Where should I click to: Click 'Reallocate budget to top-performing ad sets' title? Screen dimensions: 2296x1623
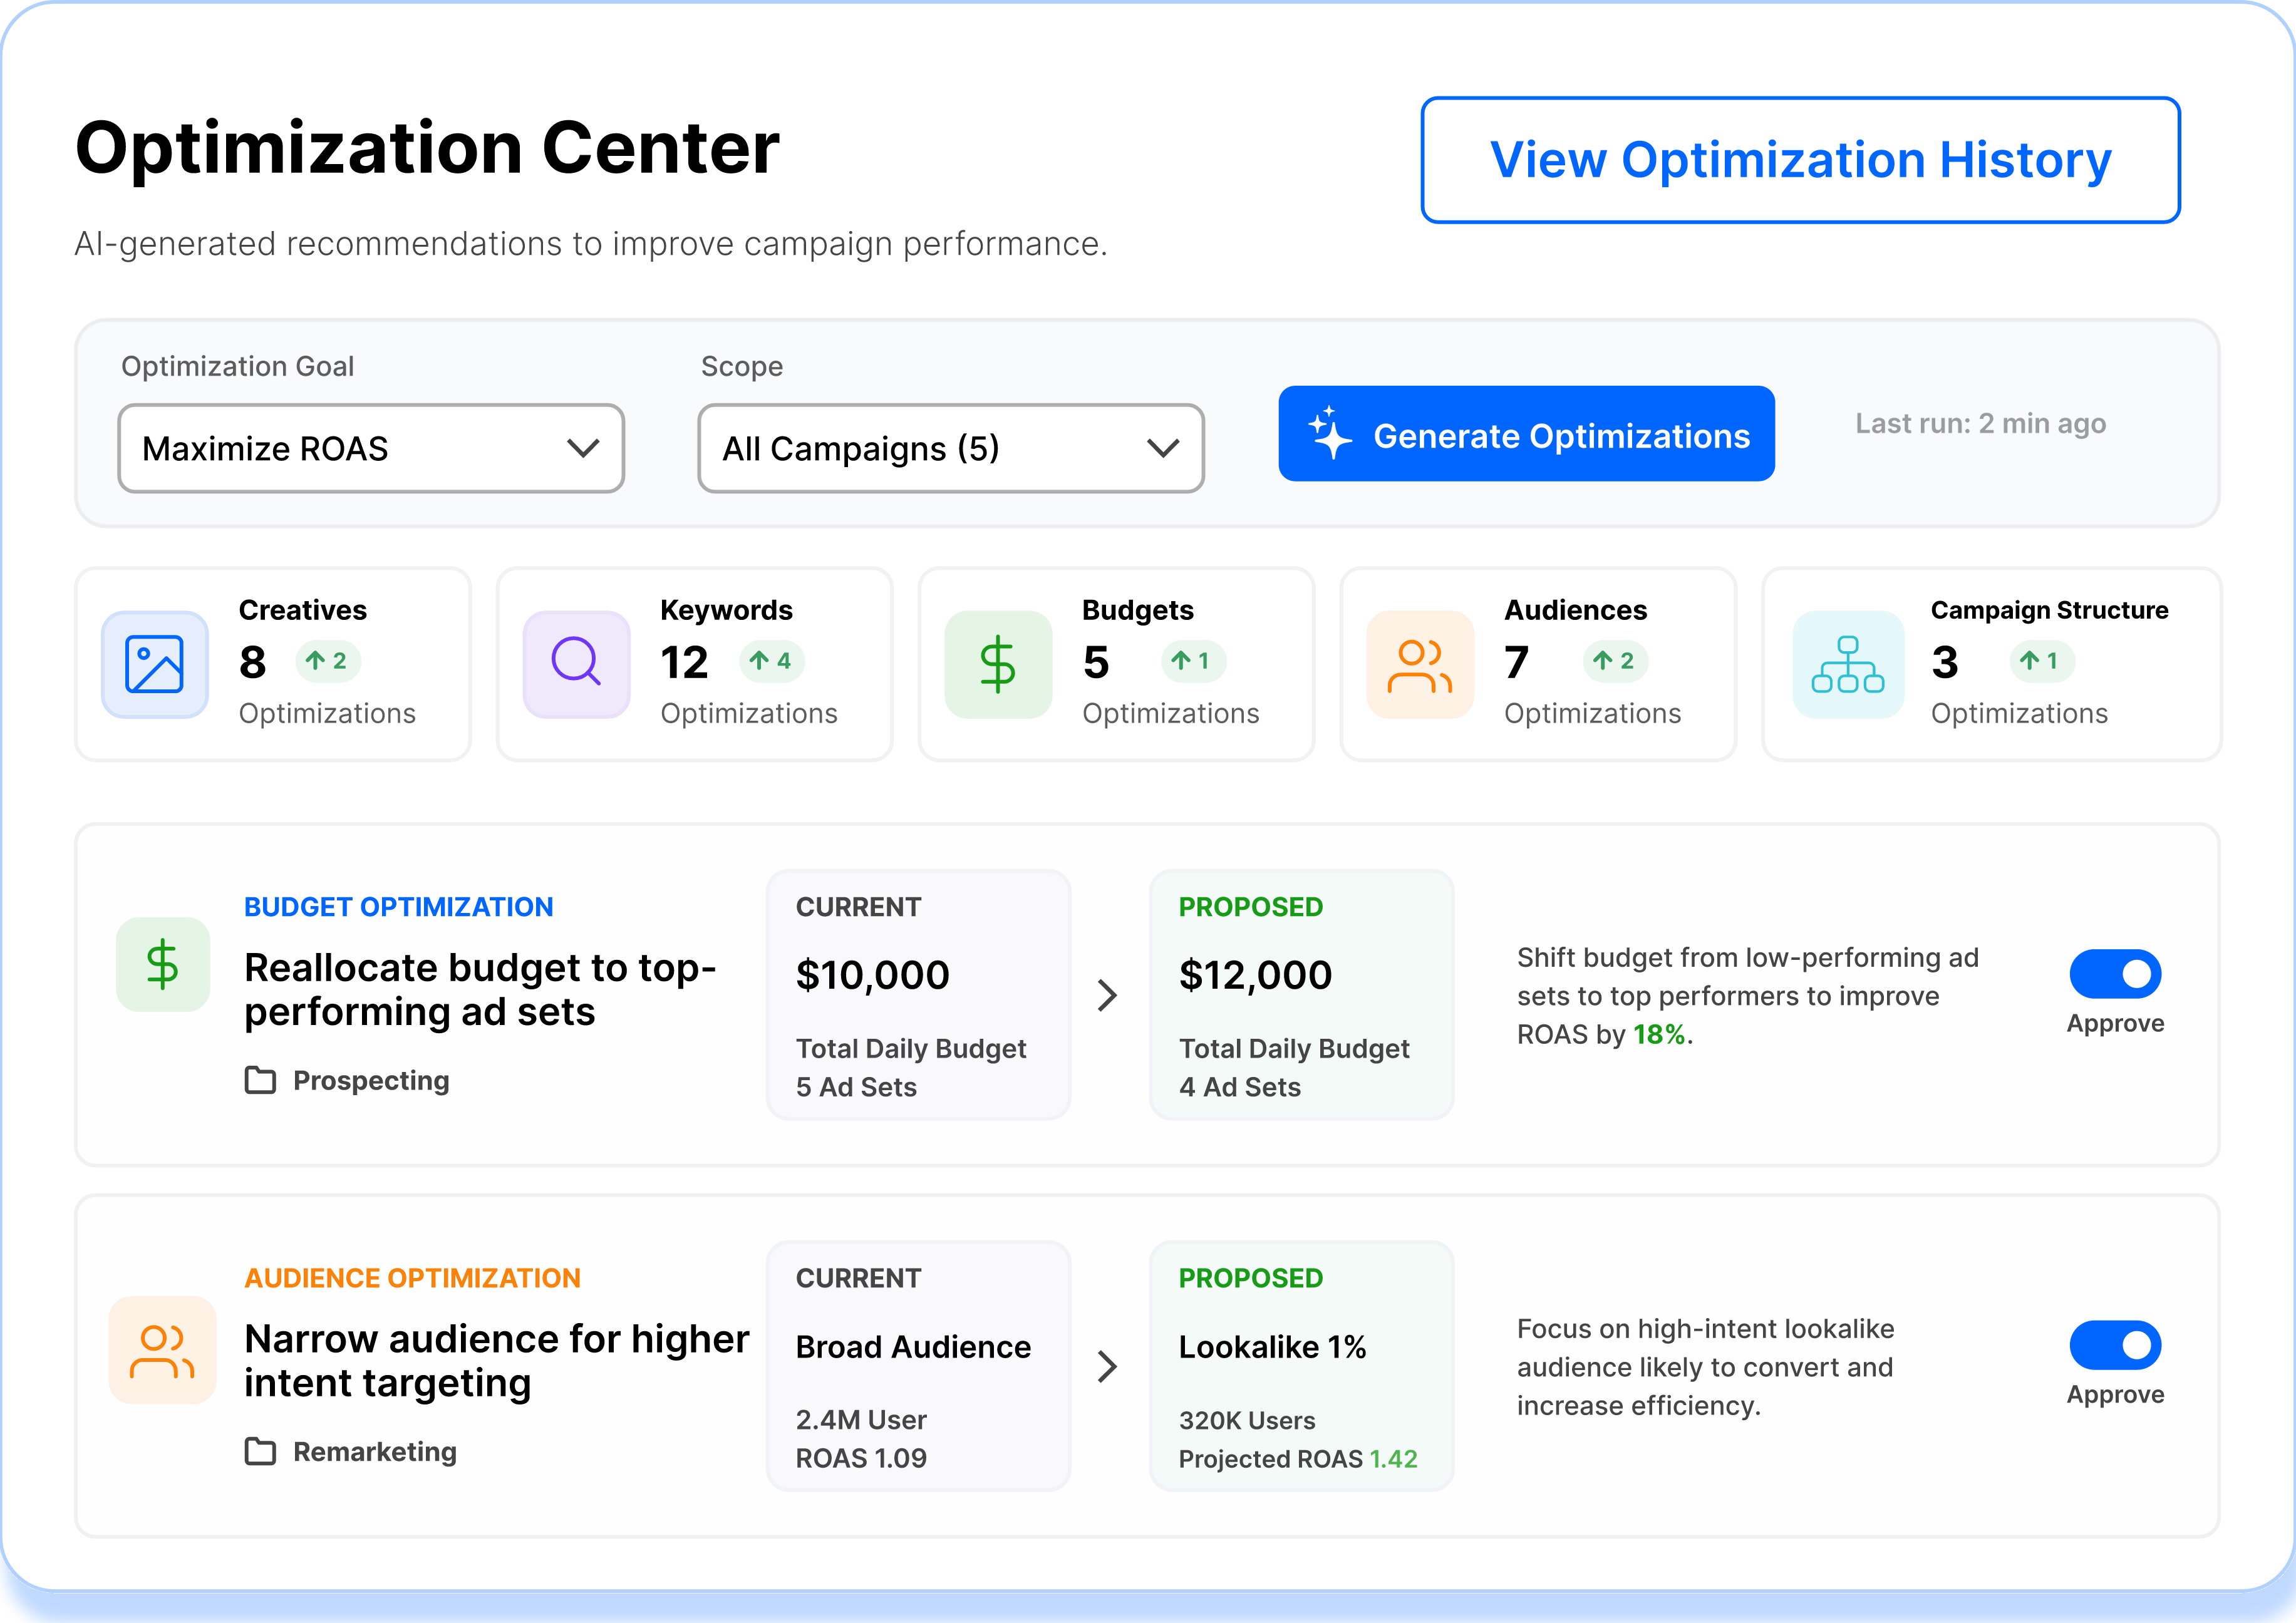tap(481, 990)
